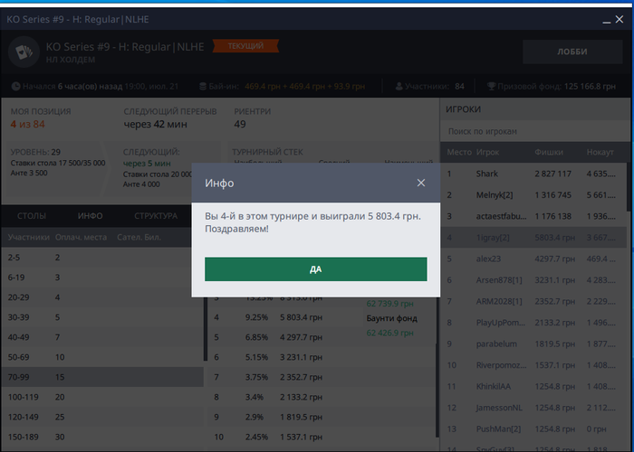
Task: Sort players by Нокаут column
Action: pos(600,152)
